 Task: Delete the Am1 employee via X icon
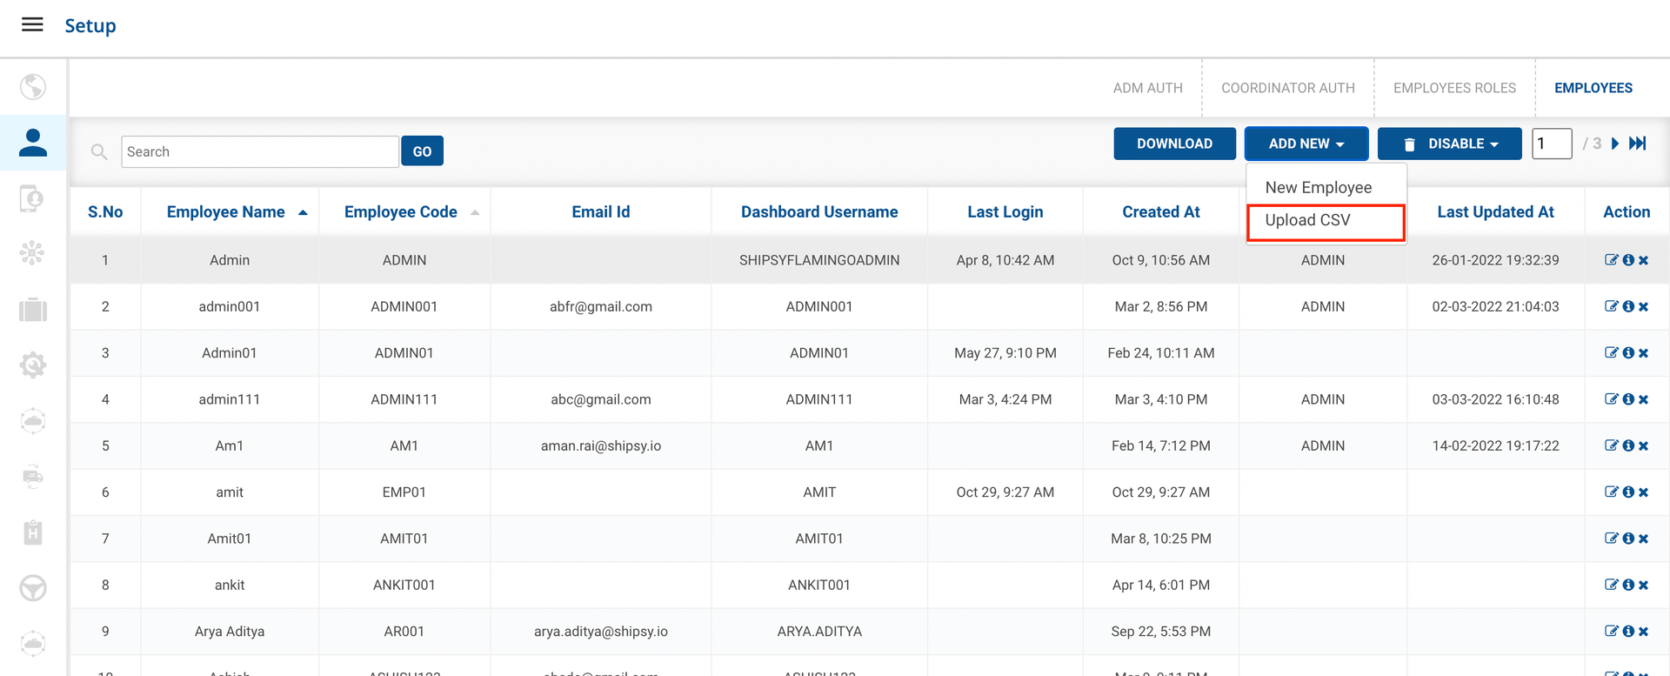pos(1643,445)
